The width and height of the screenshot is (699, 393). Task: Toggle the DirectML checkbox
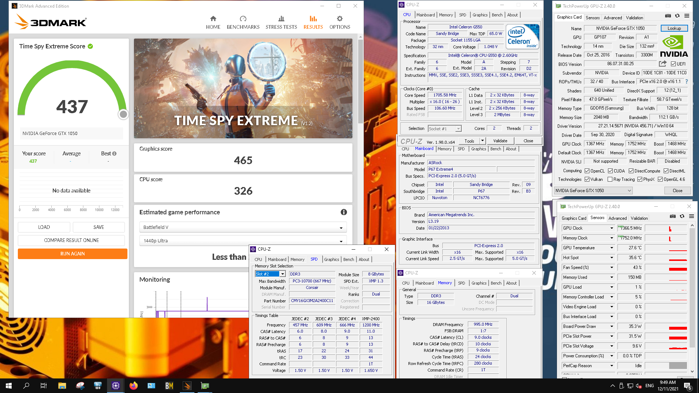666,171
